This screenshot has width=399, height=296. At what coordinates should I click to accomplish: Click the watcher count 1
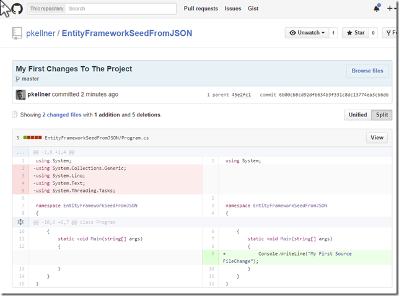[x=333, y=33]
